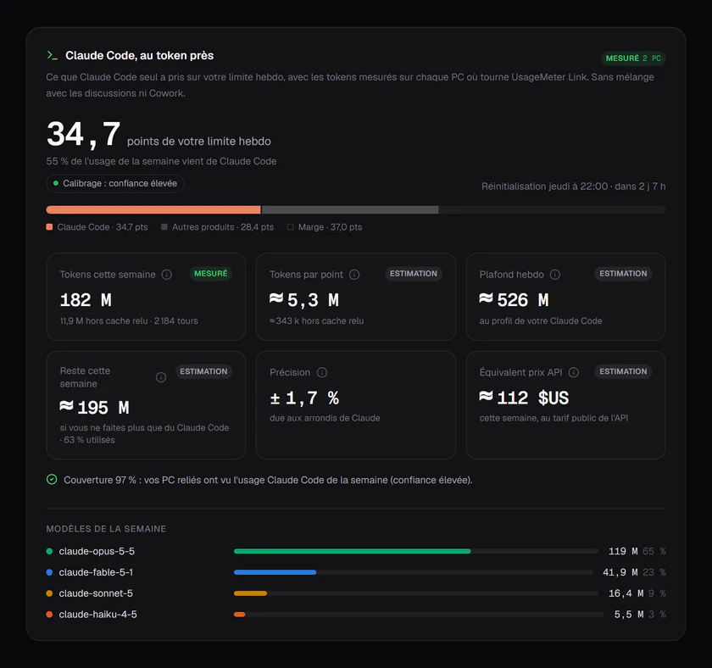This screenshot has height=668, width=712.
Task: Click the '≈ 526 M' value
Action: coord(514,300)
